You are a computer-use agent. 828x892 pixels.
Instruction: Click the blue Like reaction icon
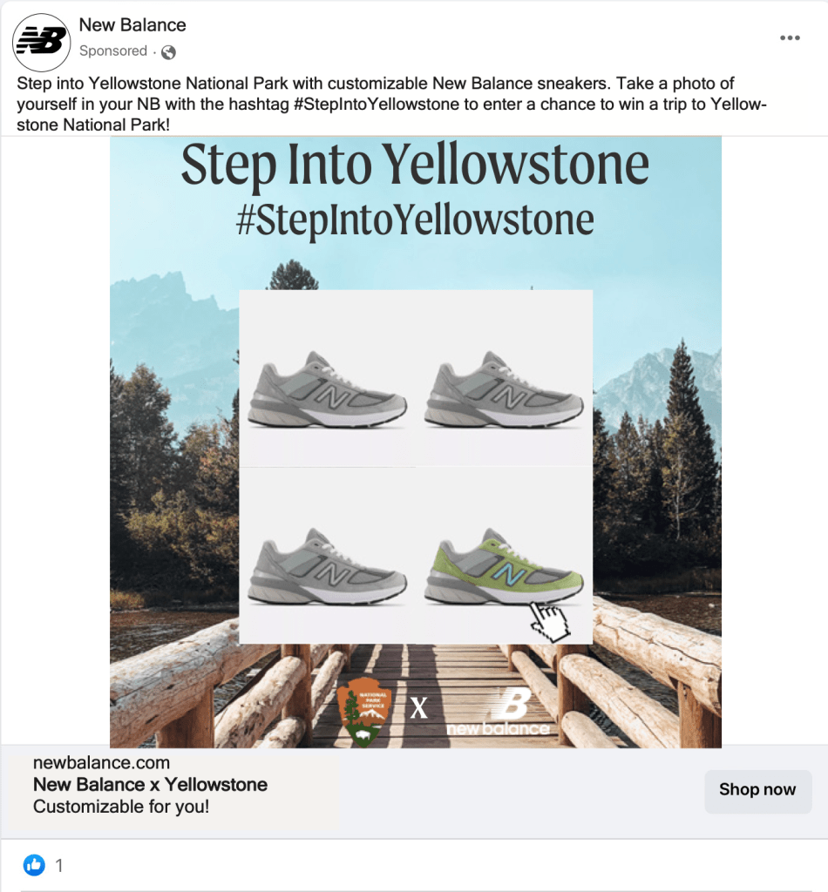point(35,865)
